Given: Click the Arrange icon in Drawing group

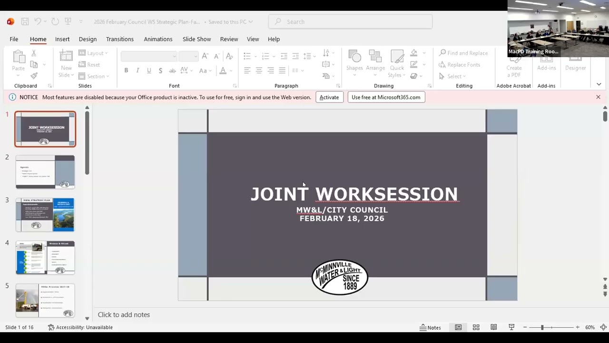Looking at the screenshot, I should click(375, 56).
